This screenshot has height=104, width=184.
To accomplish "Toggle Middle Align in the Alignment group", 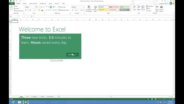I will tap(49, 7).
